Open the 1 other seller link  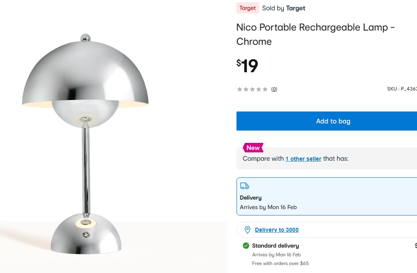[304, 159]
